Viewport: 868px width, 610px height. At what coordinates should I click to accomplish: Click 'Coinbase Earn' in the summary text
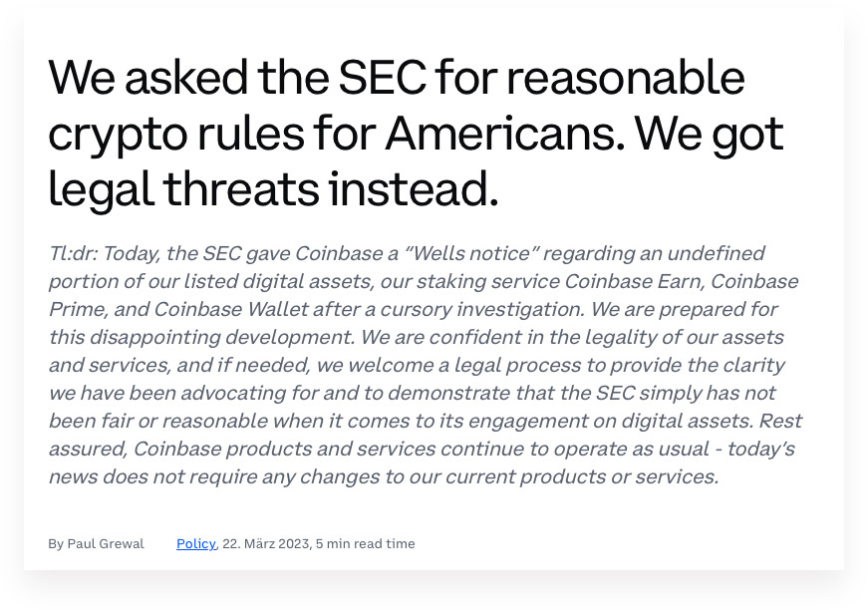coord(635,281)
